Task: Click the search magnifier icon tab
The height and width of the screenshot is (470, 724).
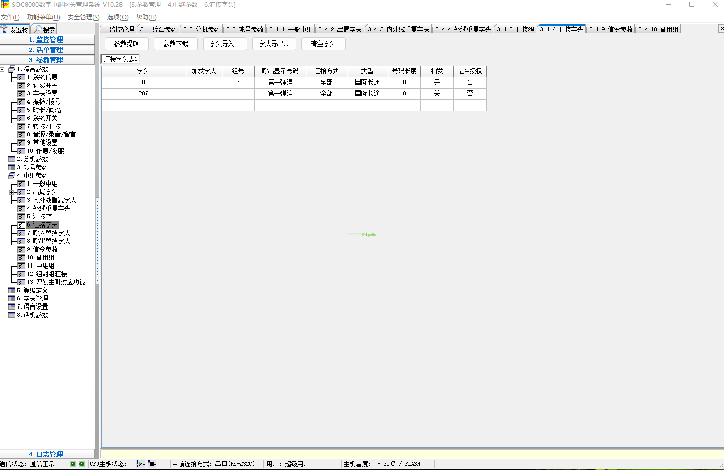Action: (38, 29)
